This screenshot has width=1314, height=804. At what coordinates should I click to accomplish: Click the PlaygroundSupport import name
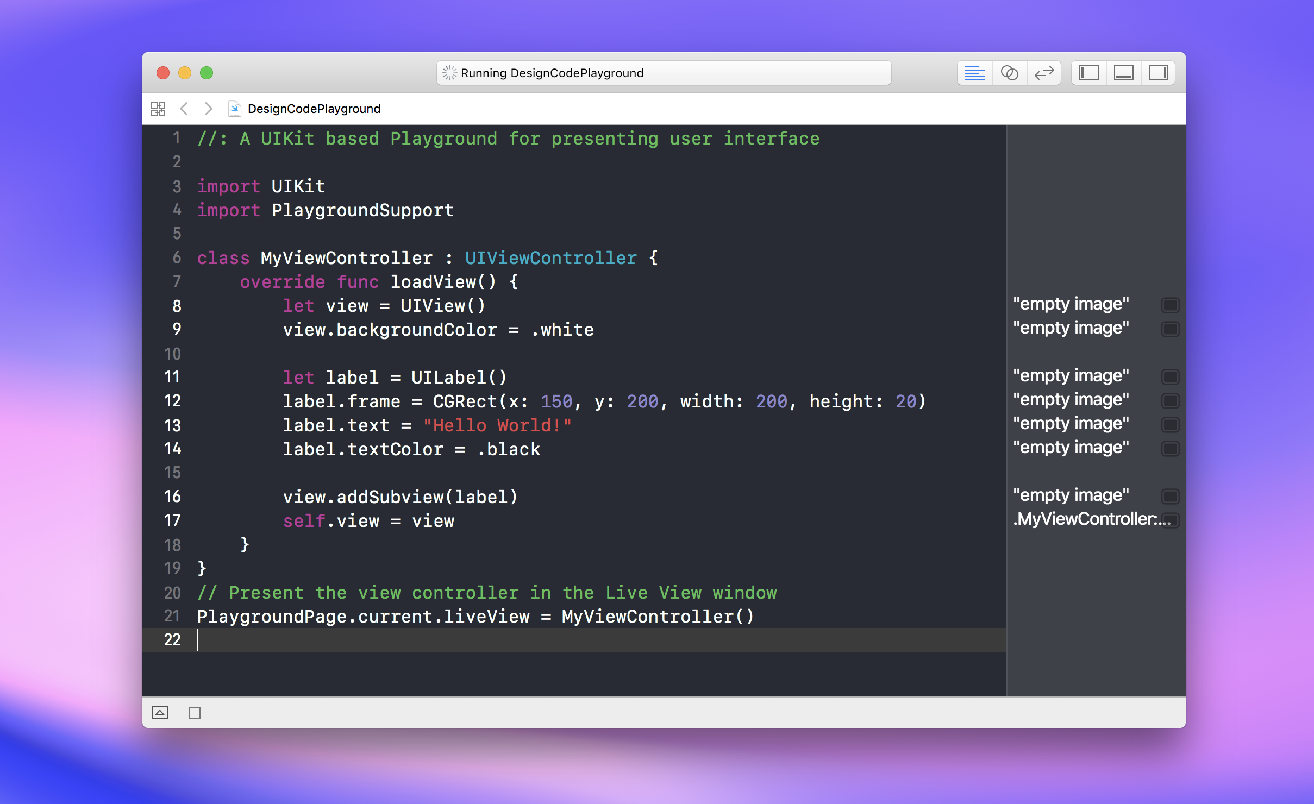[362, 210]
